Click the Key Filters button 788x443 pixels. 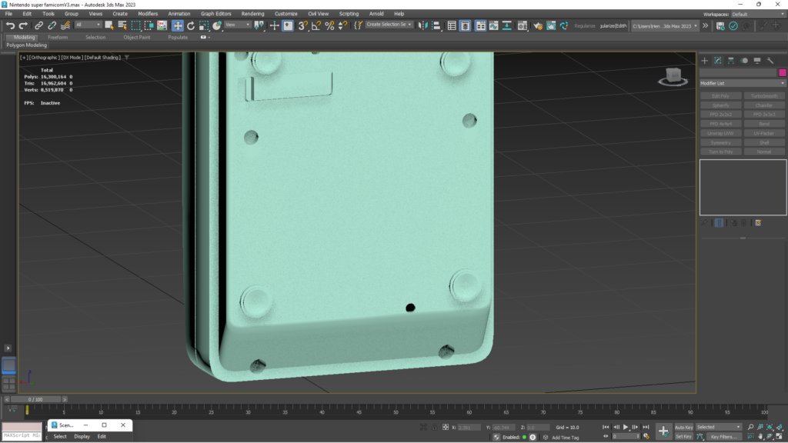726,437
